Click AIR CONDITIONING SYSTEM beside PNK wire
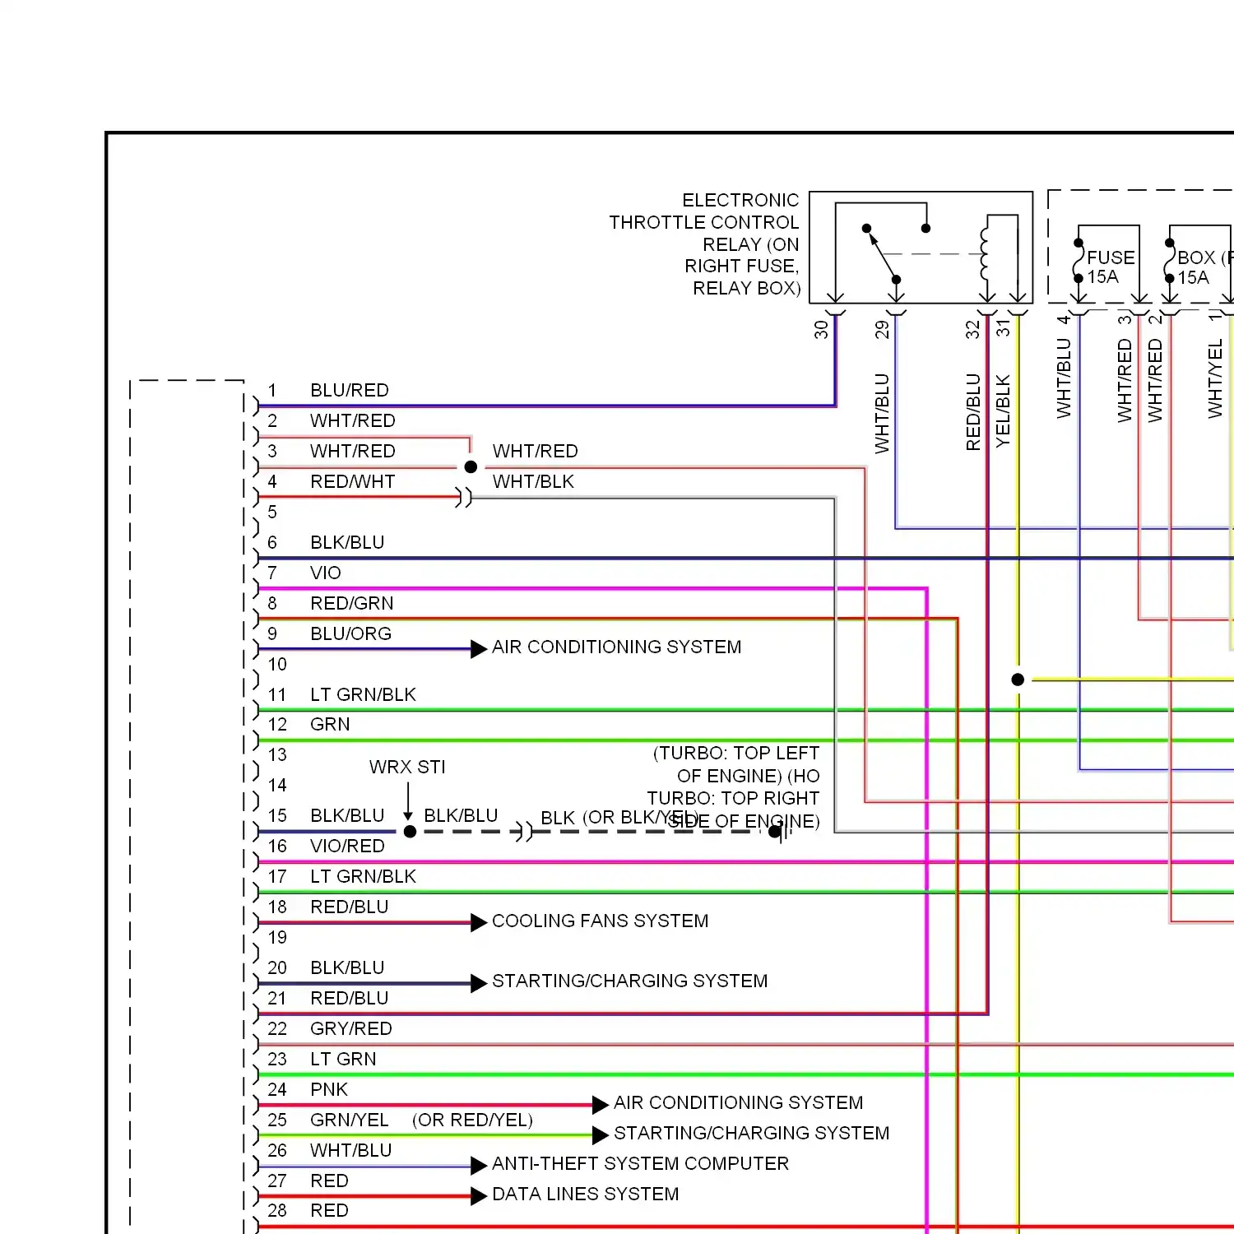Viewport: 1234px width, 1234px height. pyautogui.click(x=739, y=1102)
